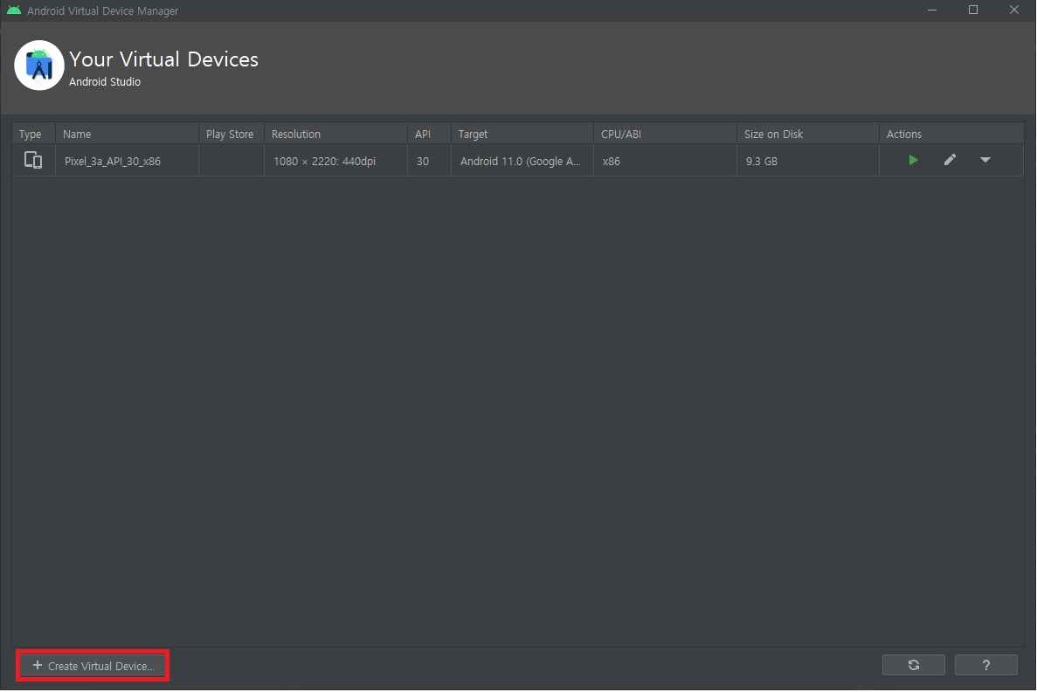
Task: Click the API value 30 cell
Action: pyautogui.click(x=429, y=161)
